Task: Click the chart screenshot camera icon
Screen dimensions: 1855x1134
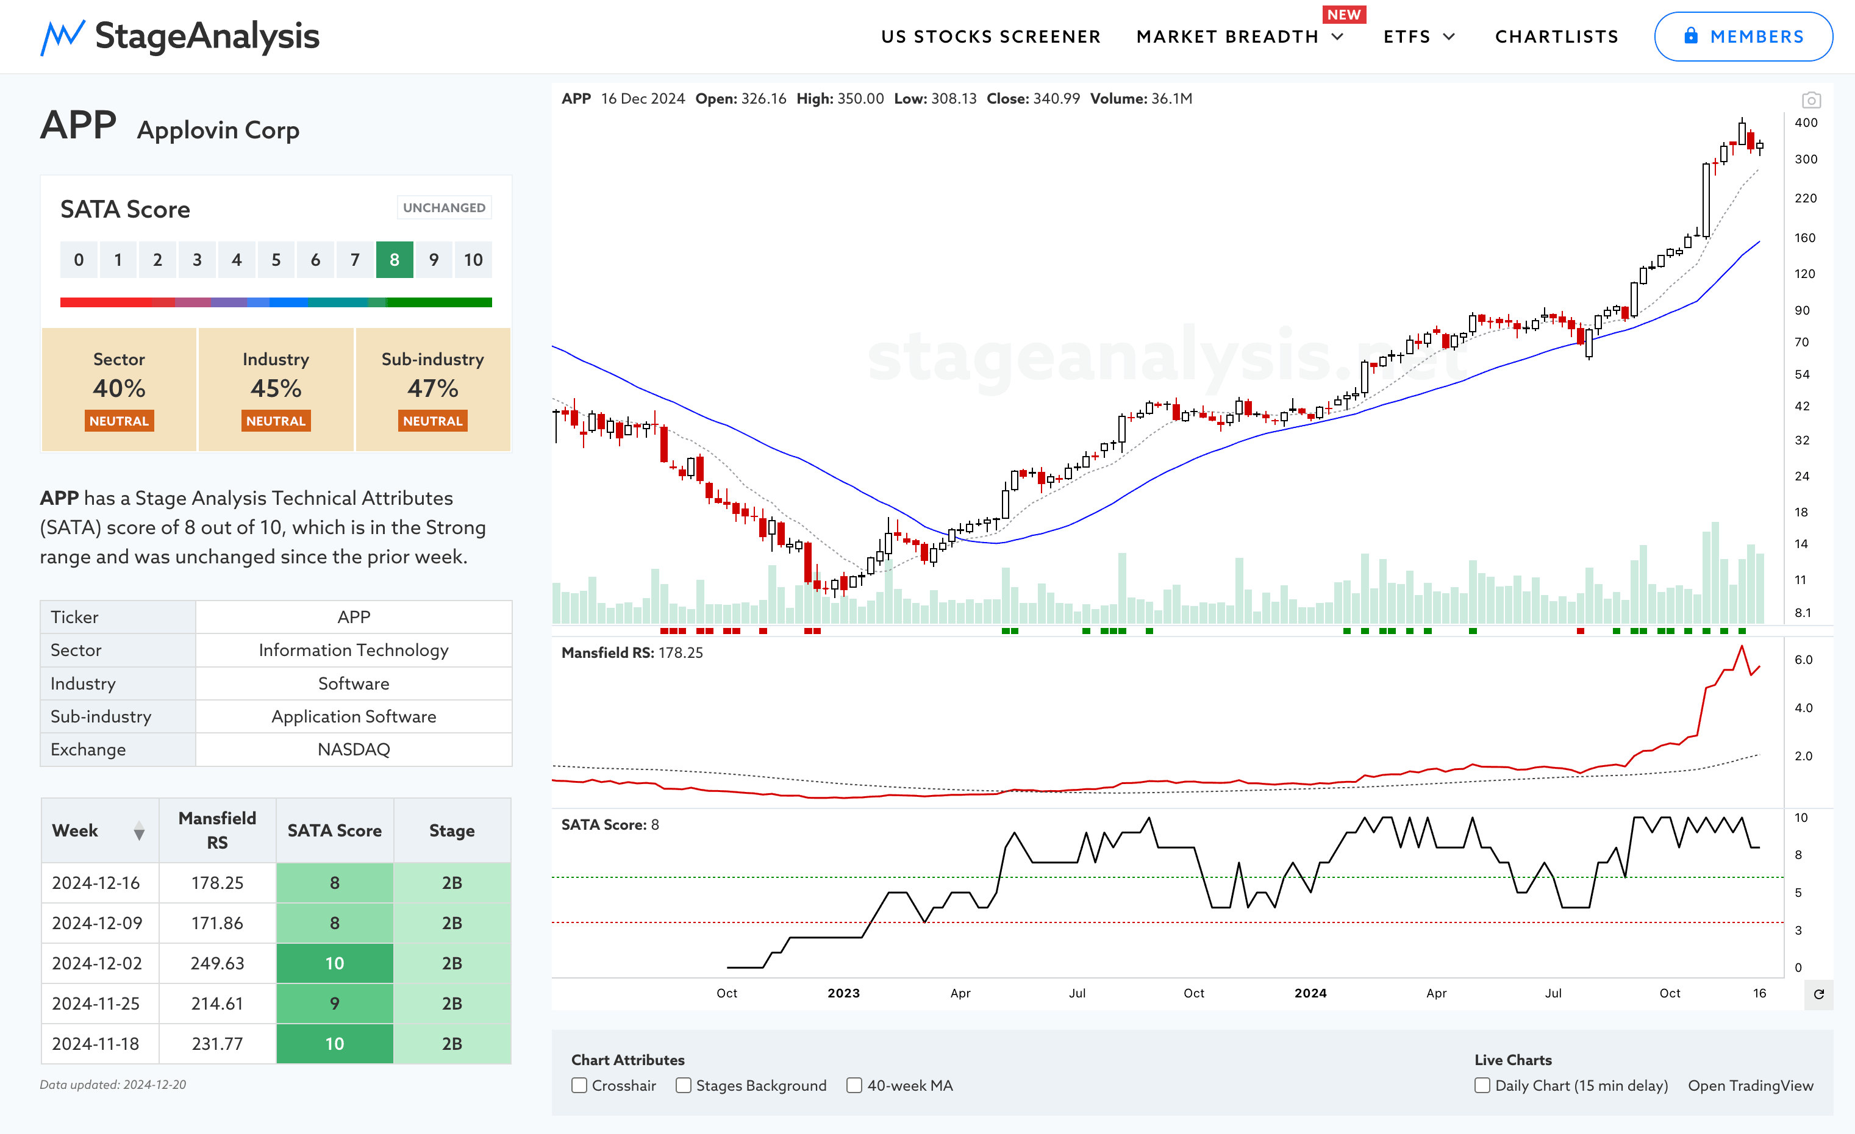Action: pyautogui.click(x=1810, y=99)
